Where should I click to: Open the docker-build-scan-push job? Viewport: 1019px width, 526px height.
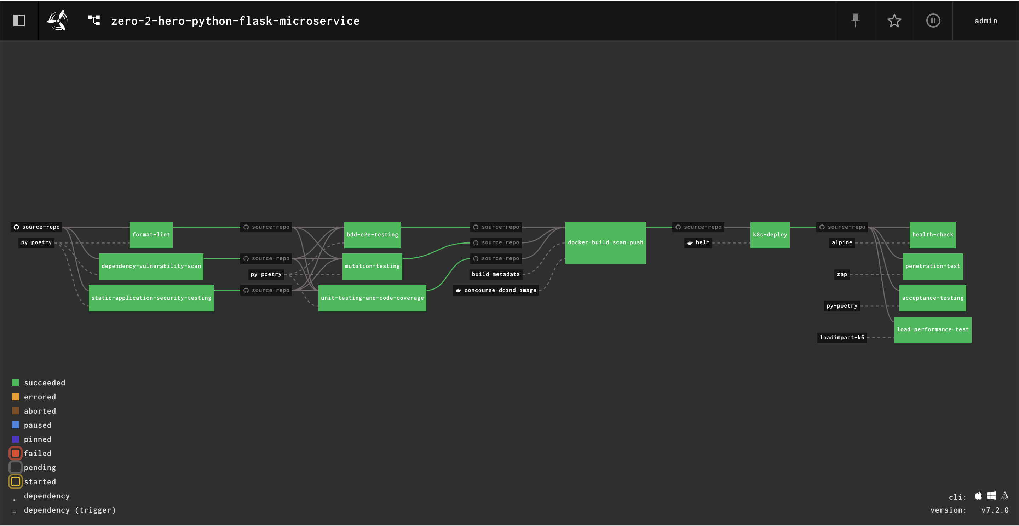605,242
